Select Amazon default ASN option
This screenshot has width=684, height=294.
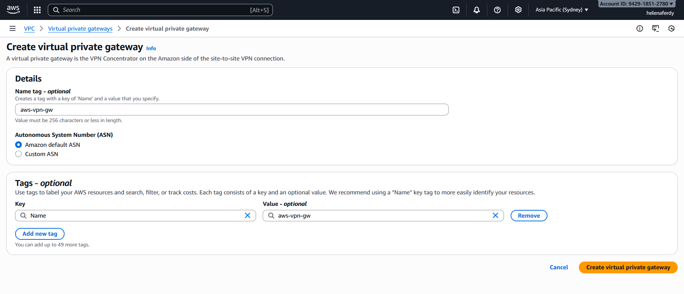(19, 145)
